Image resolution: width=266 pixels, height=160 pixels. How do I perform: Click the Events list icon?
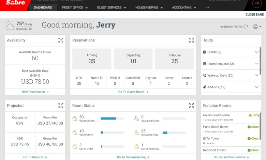tap(205, 52)
